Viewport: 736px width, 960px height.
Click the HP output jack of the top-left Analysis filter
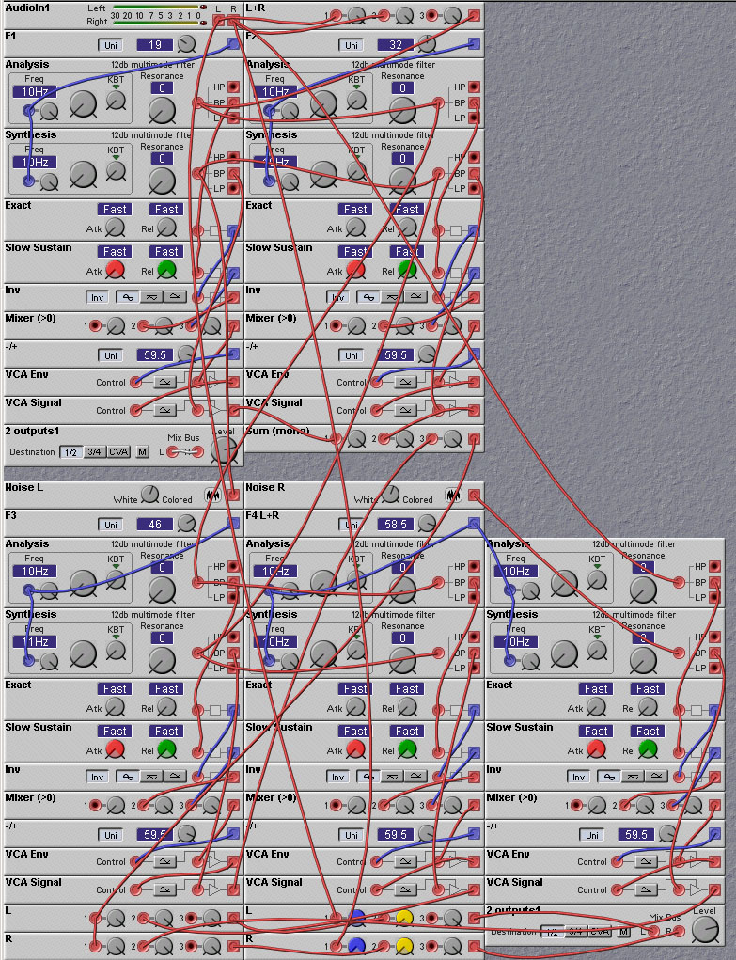[233, 87]
